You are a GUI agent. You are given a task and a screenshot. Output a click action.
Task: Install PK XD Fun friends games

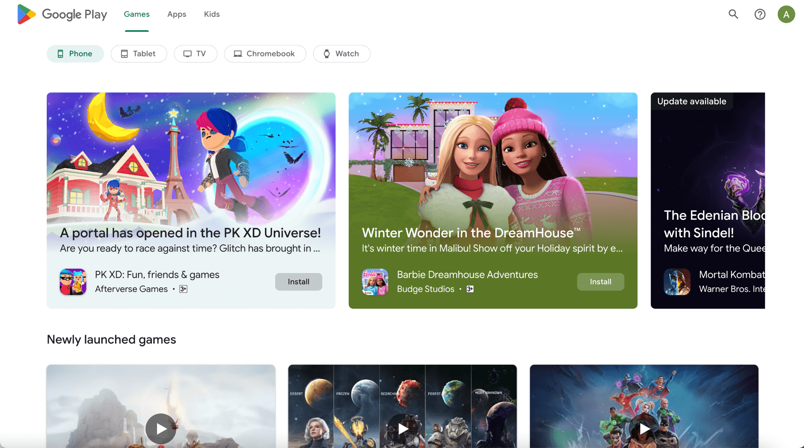[298, 281]
